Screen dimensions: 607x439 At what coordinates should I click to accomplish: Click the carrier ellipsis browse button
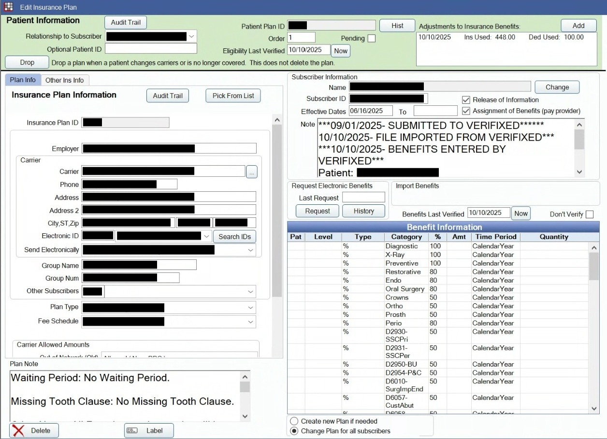(x=251, y=171)
